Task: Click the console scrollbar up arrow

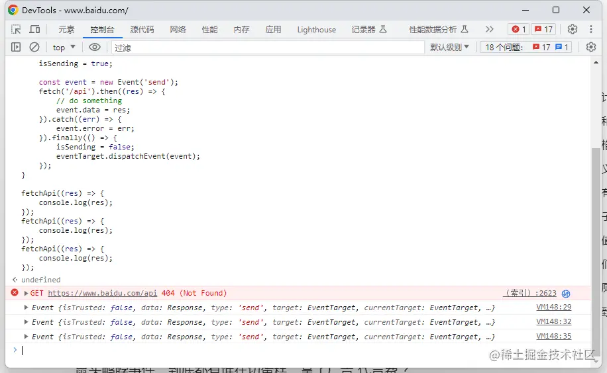Action: tap(596, 62)
